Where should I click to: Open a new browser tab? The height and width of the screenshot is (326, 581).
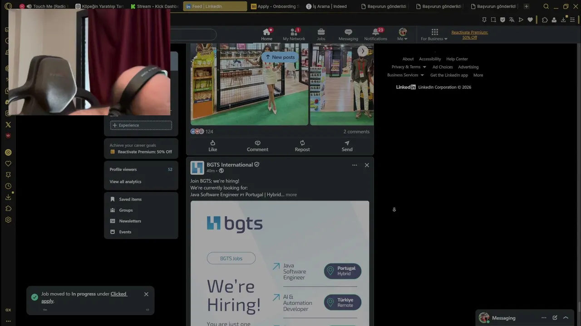[x=526, y=6]
